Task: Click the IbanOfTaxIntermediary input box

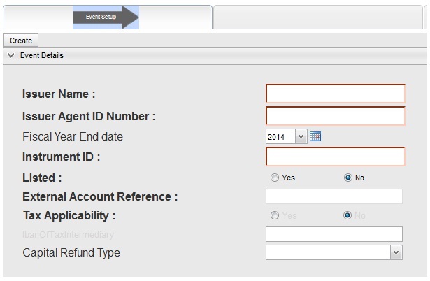Action: [334, 234]
